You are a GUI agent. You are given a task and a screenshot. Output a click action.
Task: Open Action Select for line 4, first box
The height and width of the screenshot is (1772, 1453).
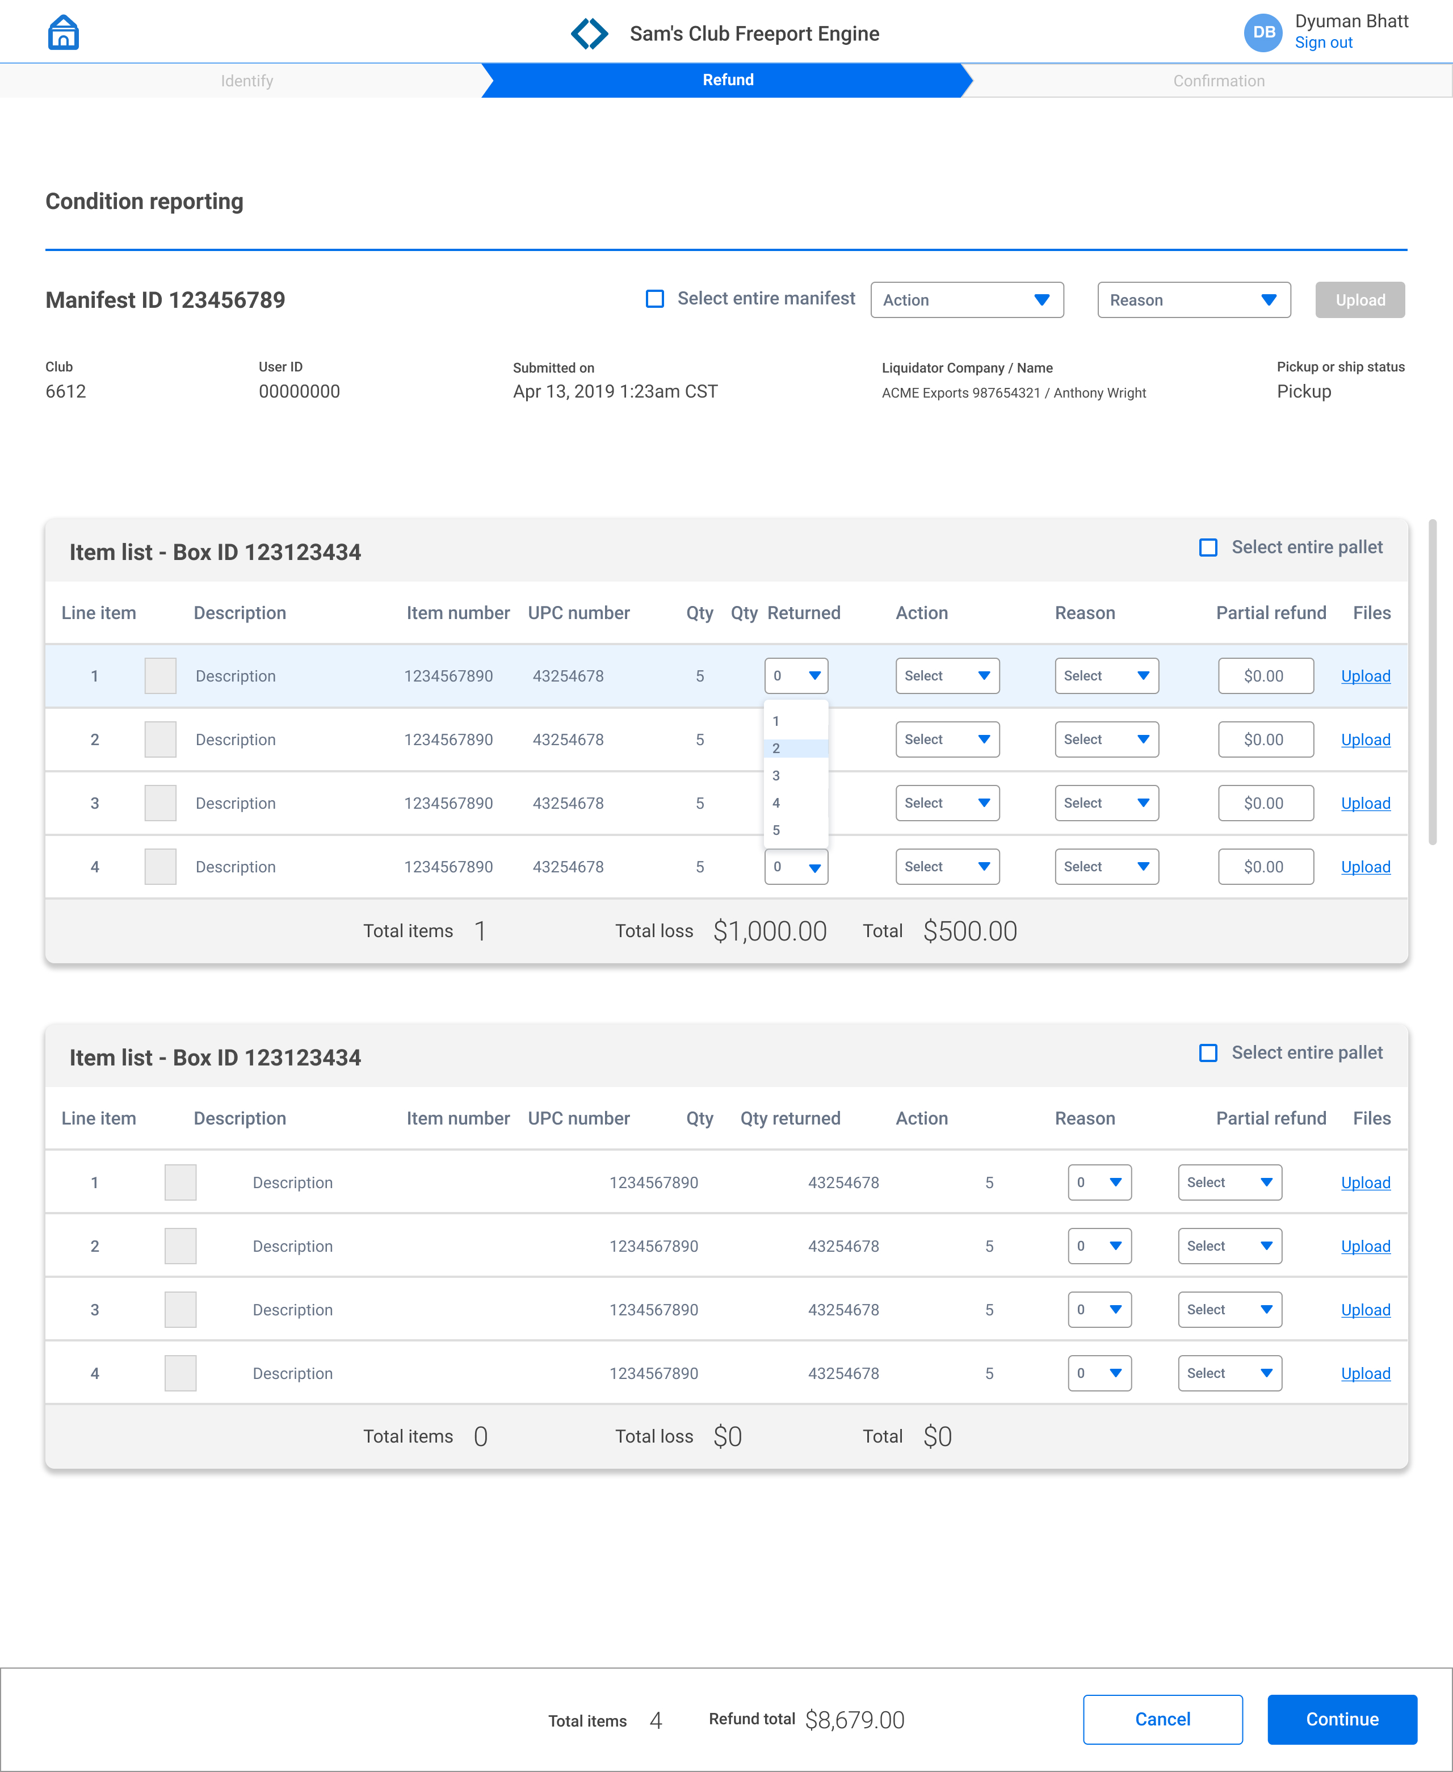coord(947,867)
